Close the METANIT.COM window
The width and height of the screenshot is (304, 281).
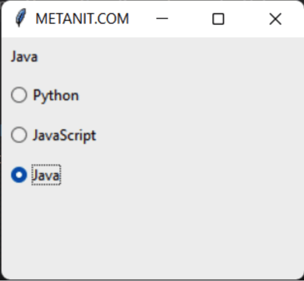[x=275, y=19]
